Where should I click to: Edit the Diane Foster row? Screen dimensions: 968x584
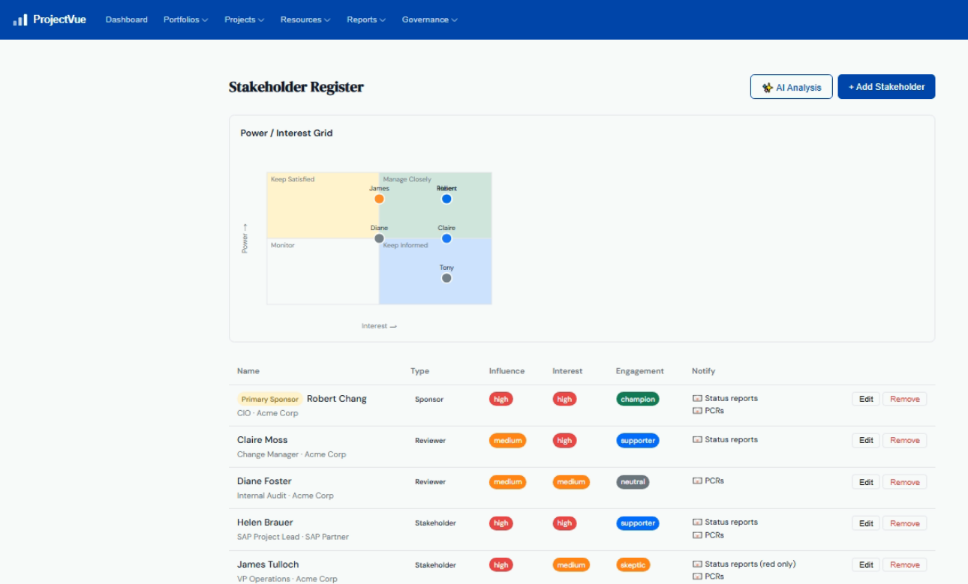click(866, 482)
